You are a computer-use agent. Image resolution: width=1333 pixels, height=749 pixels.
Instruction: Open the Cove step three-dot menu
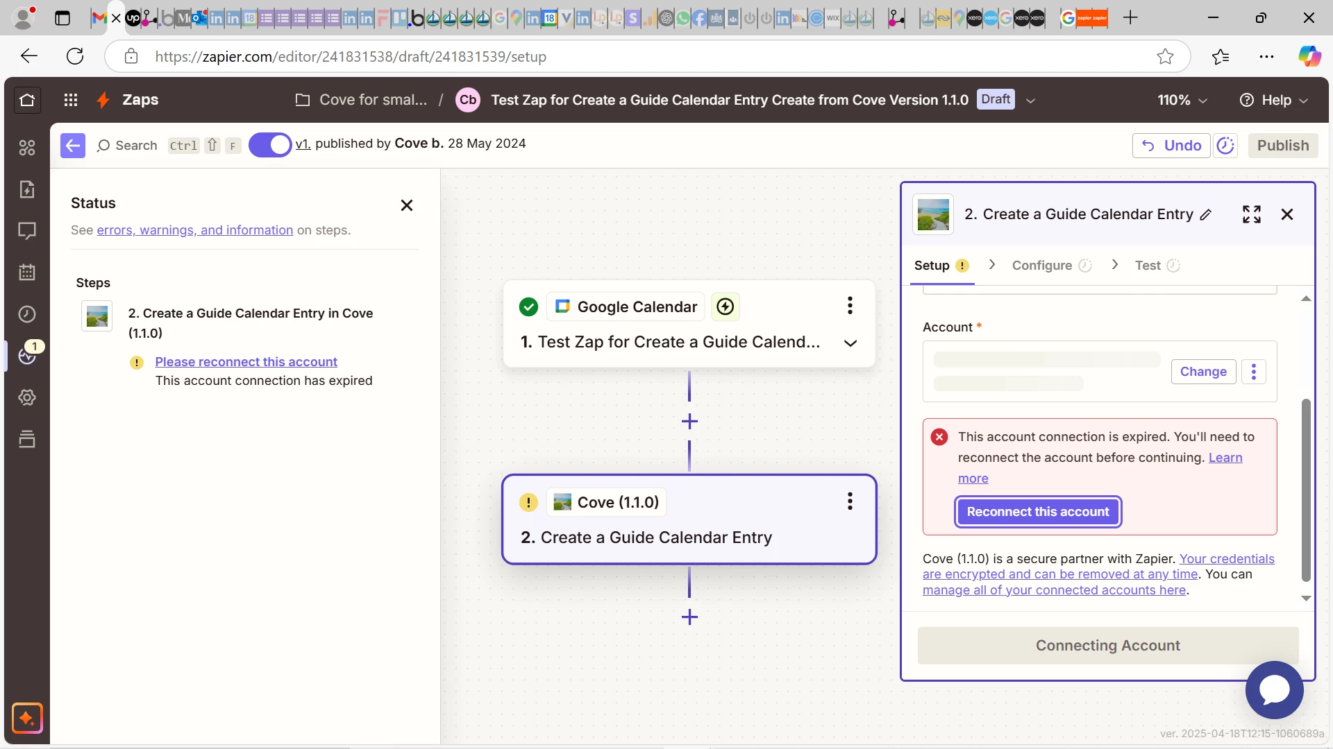(850, 501)
